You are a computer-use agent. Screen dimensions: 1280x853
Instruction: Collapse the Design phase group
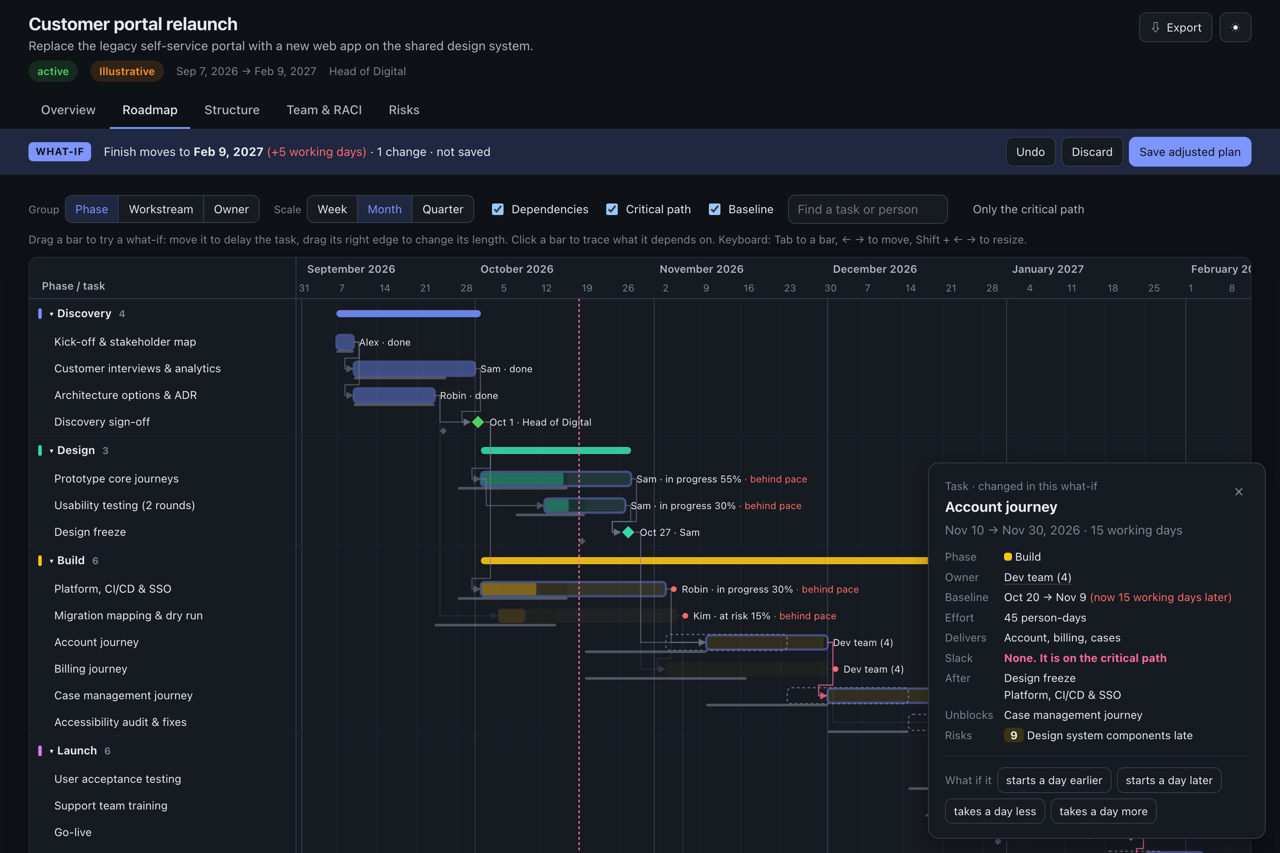click(x=52, y=450)
